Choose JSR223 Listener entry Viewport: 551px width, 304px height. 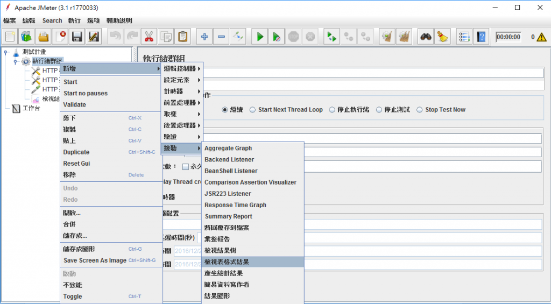click(x=253, y=194)
